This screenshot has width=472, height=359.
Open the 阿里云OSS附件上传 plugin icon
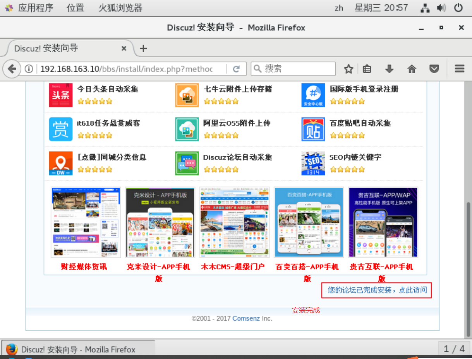click(x=187, y=129)
